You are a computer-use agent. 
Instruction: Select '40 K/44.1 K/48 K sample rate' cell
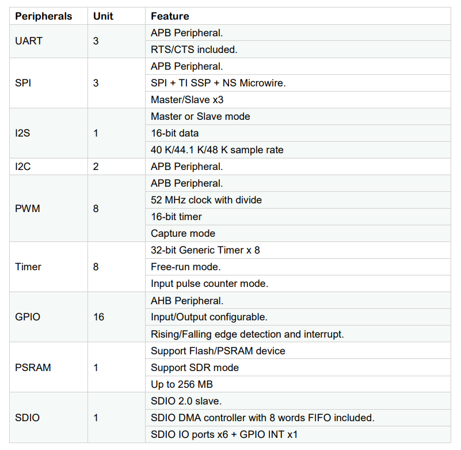point(298,150)
